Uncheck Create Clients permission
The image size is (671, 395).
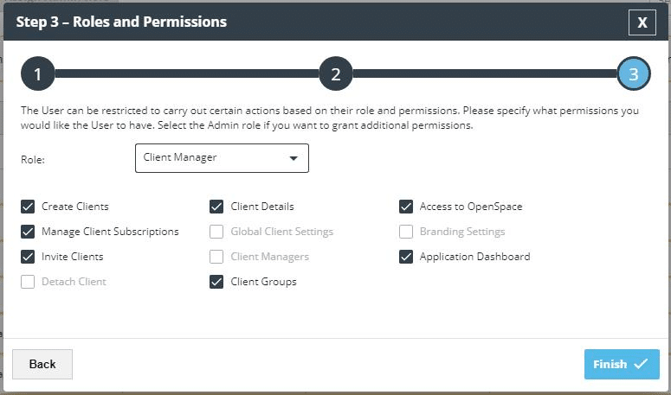pyautogui.click(x=27, y=207)
